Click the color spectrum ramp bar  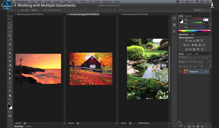[194, 31]
